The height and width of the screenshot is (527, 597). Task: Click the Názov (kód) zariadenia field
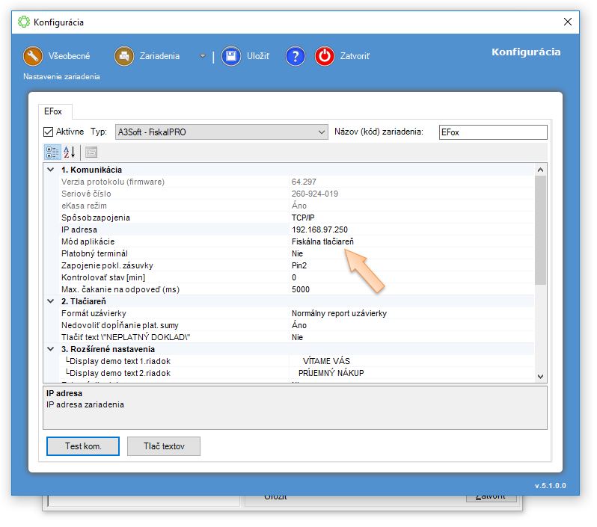pos(492,132)
